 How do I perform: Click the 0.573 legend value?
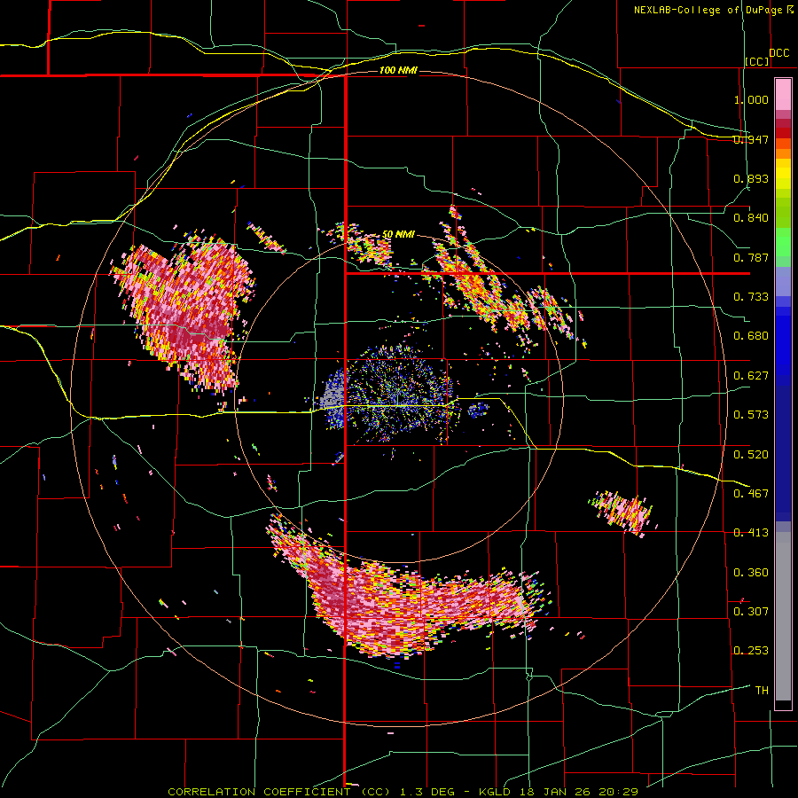pos(751,415)
